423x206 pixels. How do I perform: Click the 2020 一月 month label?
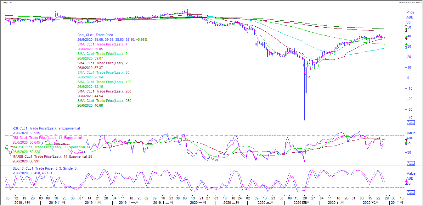tap(198, 203)
